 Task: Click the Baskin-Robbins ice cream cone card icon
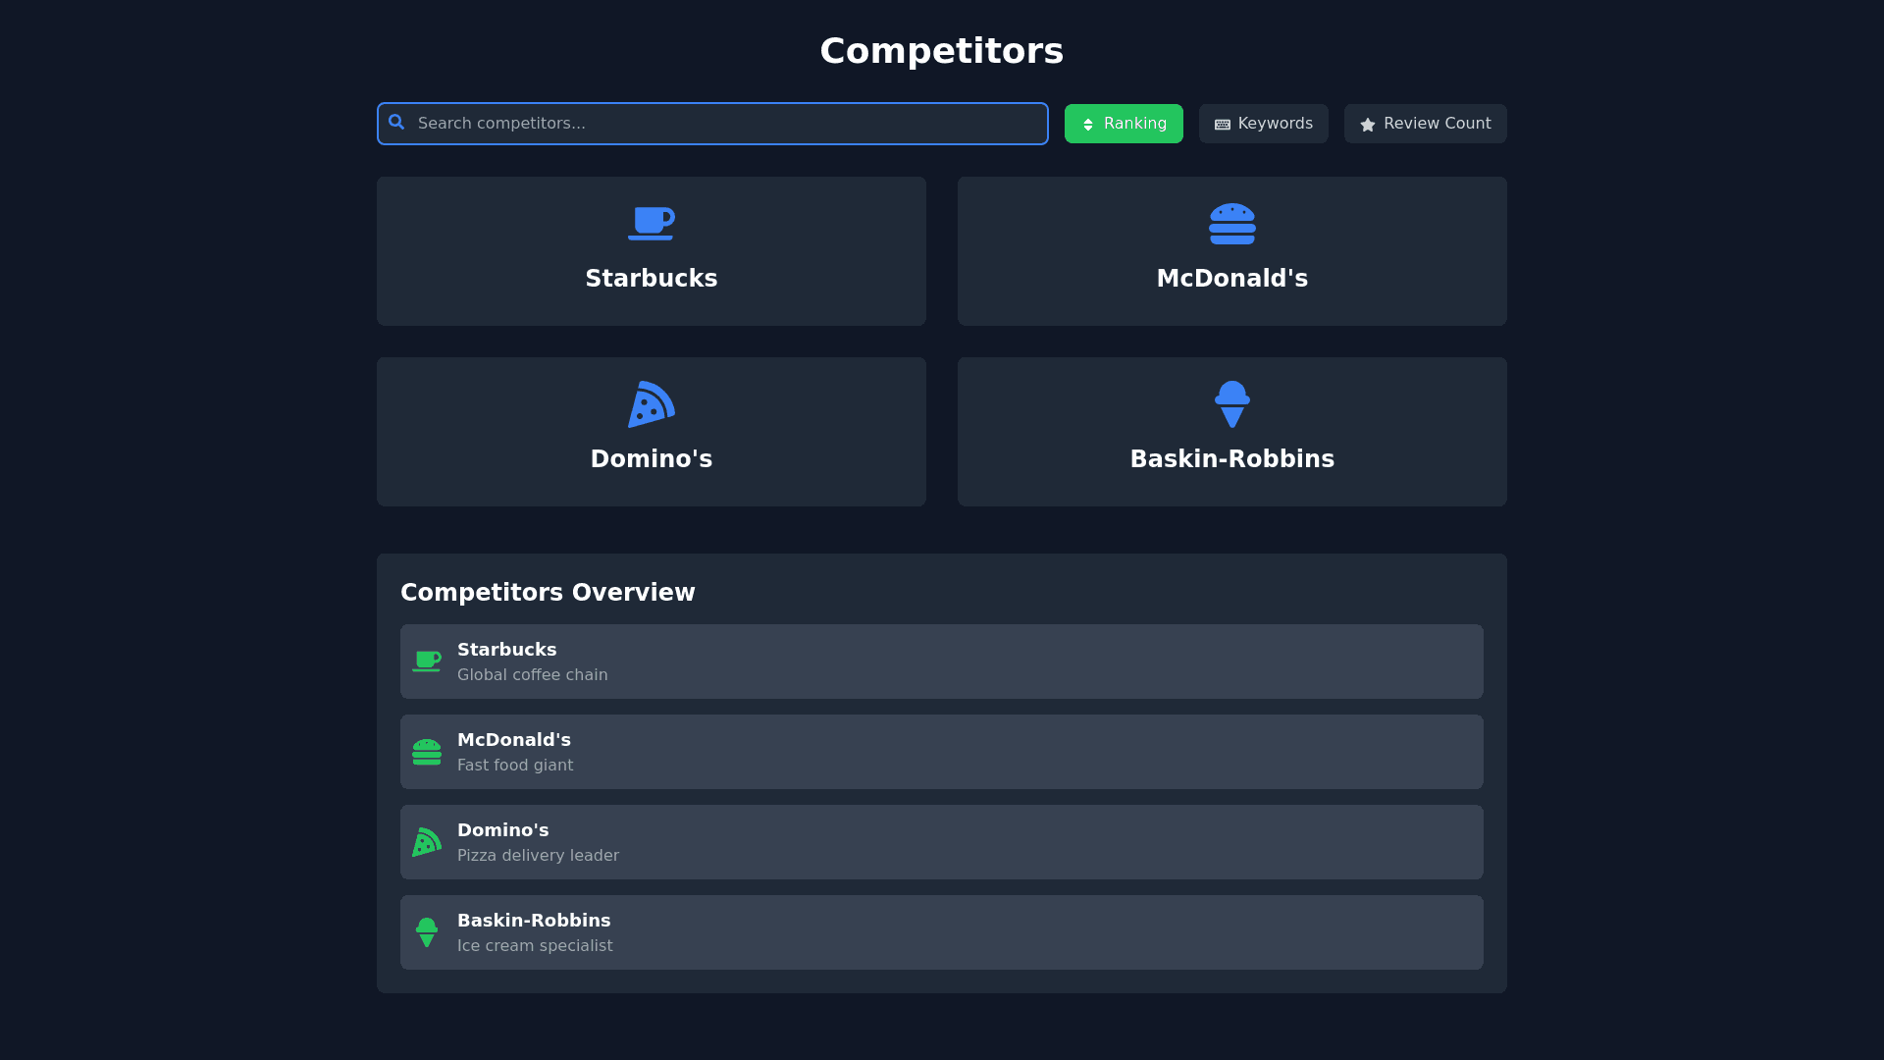coord(1231,404)
